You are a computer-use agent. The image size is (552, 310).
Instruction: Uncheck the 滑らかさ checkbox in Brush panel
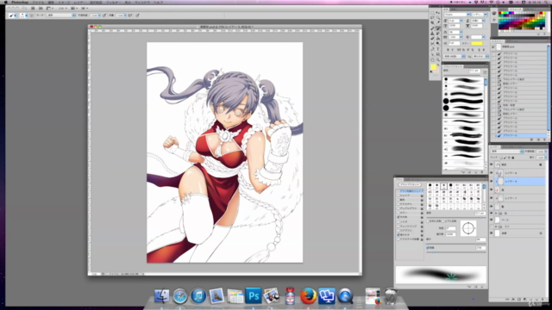click(x=398, y=235)
